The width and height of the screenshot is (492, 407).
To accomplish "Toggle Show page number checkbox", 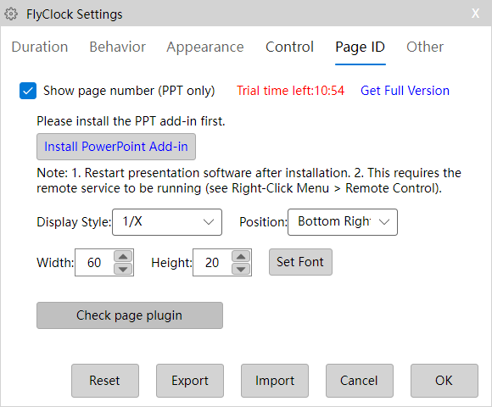I will point(28,91).
